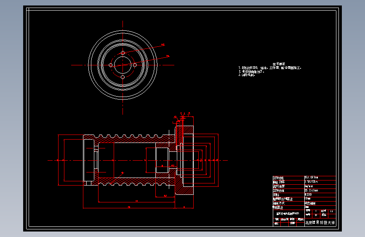Screen dimensions: 365x237
Task: Click technical requirement line 2 text
Action: click(251, 72)
